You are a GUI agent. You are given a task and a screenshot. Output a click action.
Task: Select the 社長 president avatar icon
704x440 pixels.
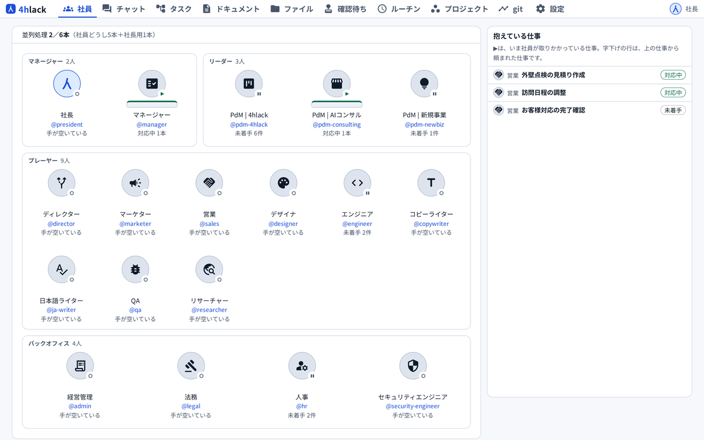(67, 84)
